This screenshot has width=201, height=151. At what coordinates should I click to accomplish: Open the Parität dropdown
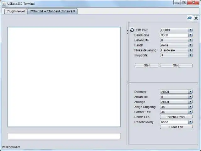[x=176, y=45]
